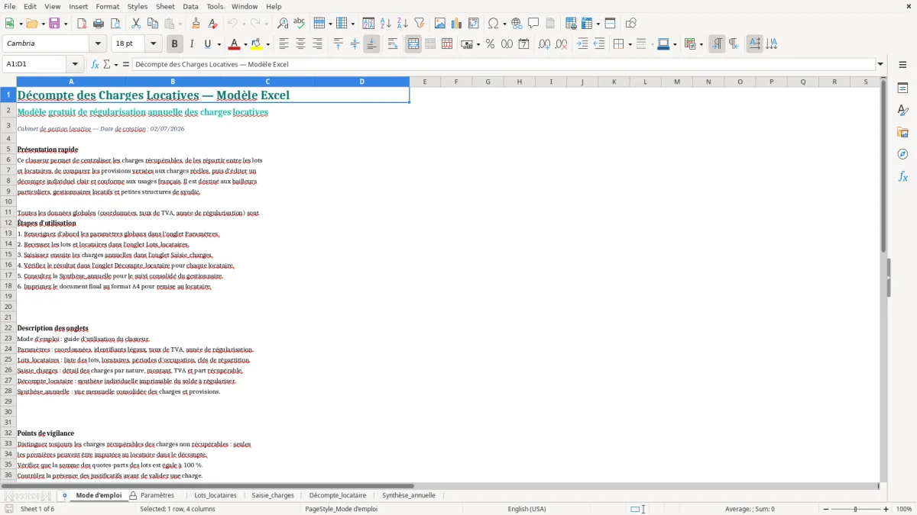Screen dimensions: 917x515
Task: Click the zoom out minus button
Action: (x=826, y=509)
